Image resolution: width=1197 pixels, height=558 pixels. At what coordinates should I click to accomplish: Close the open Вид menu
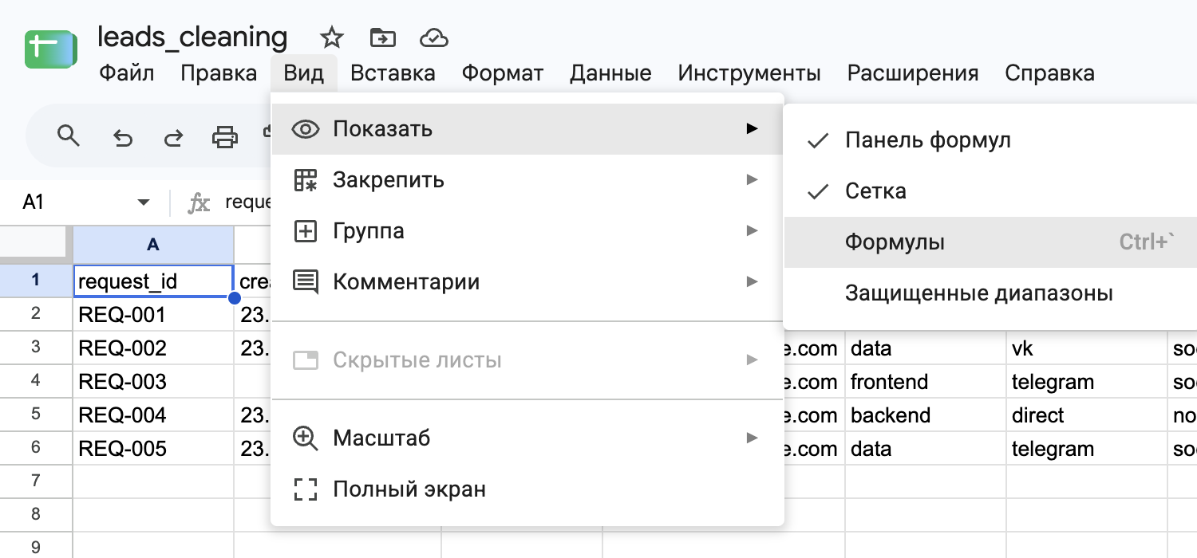pos(304,73)
